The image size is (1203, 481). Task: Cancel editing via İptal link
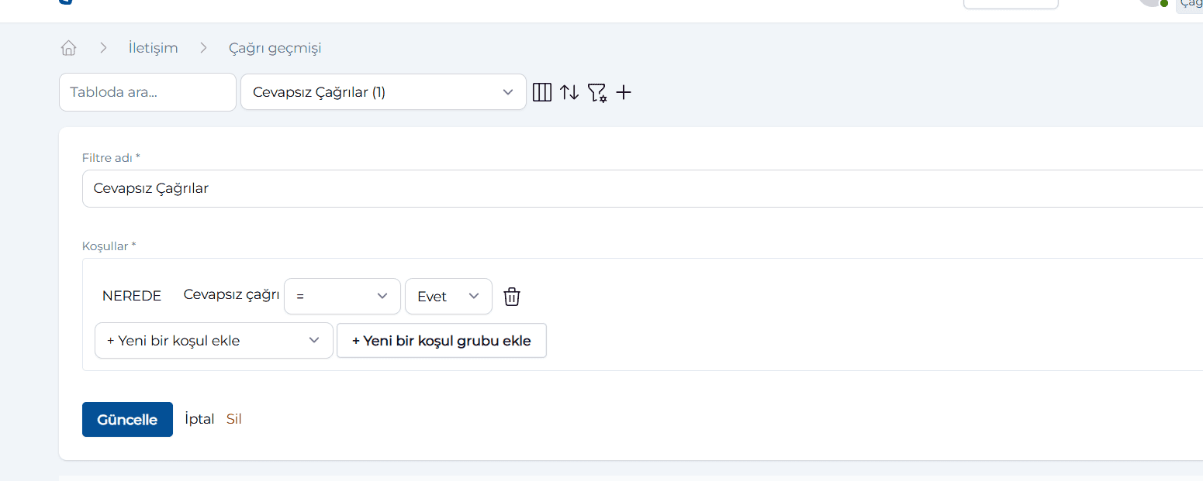tap(199, 419)
